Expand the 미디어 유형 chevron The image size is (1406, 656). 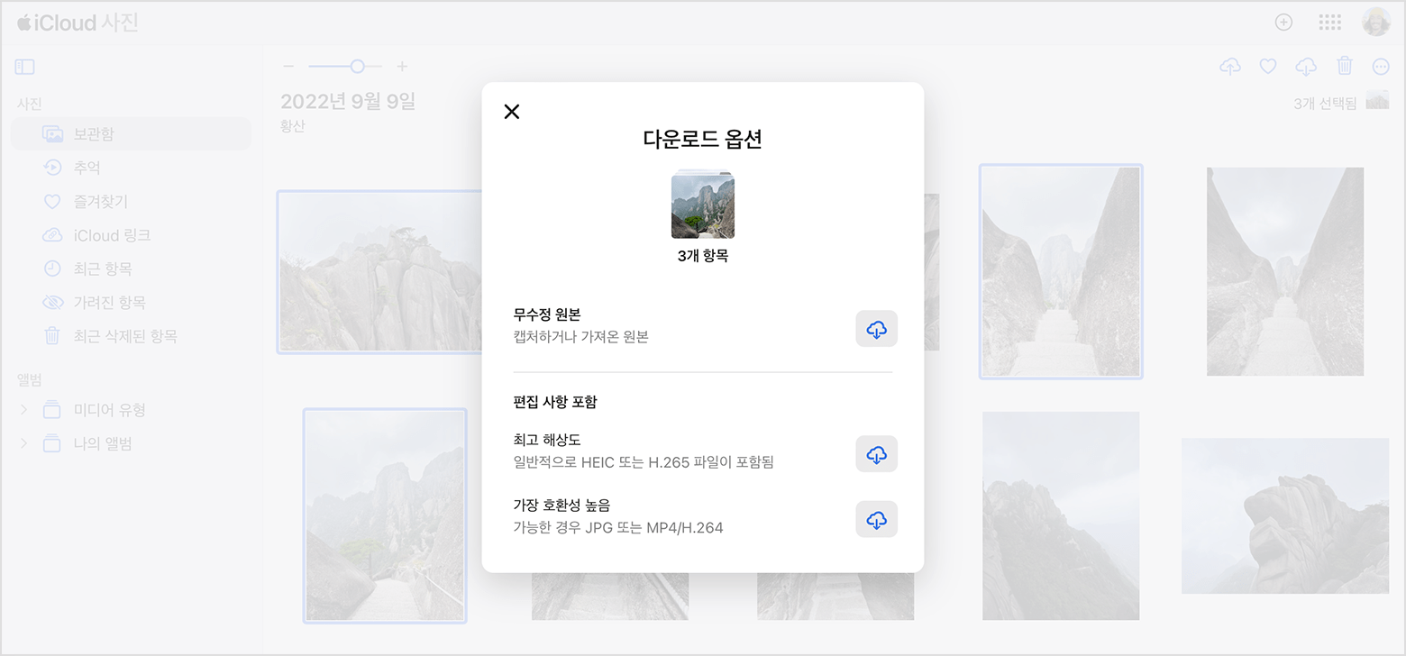point(23,410)
